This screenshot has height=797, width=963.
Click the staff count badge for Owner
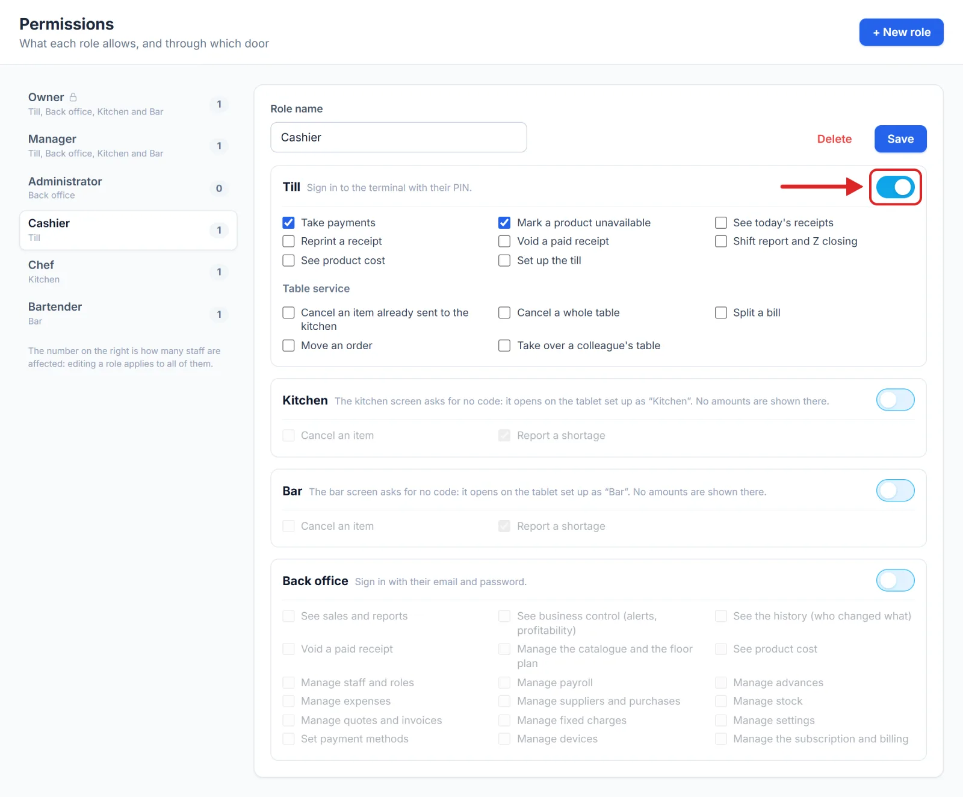pos(219,104)
